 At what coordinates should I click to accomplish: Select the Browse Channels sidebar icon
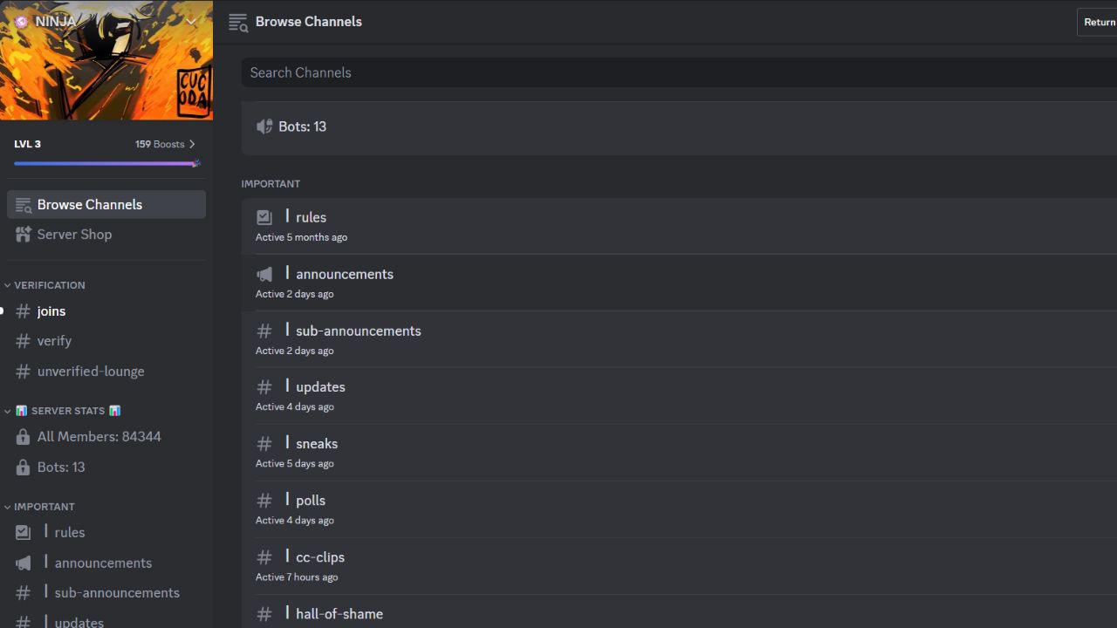tap(22, 204)
